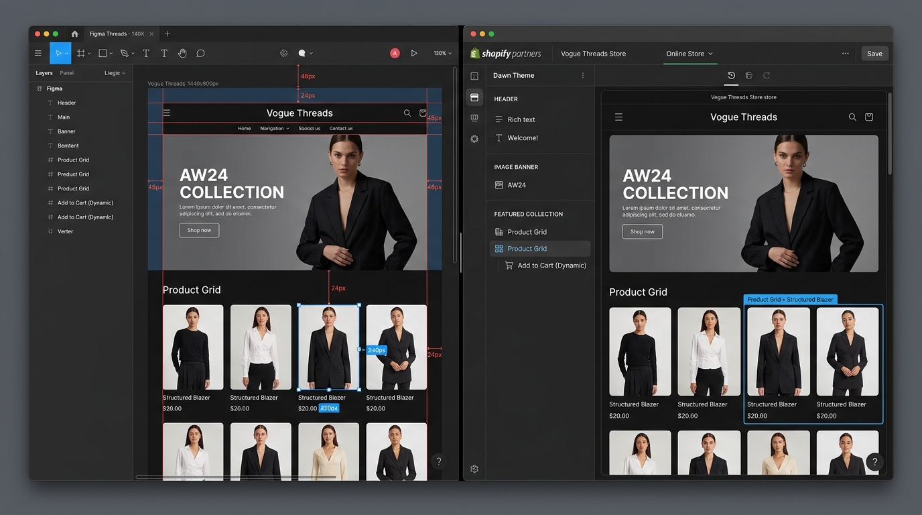This screenshot has width=922, height=515.
Task: Expand the Navigation menu in Figma canvas design
Action: pos(275,128)
